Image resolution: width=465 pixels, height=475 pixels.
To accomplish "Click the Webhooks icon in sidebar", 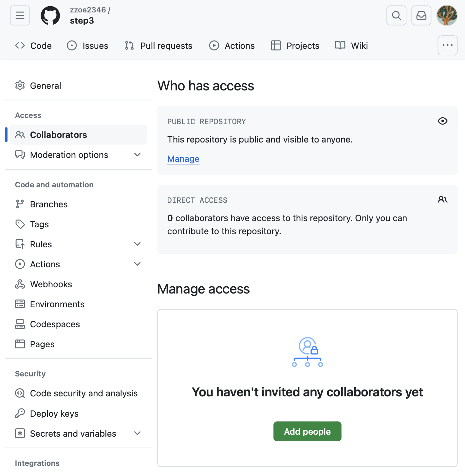I will [x=20, y=284].
